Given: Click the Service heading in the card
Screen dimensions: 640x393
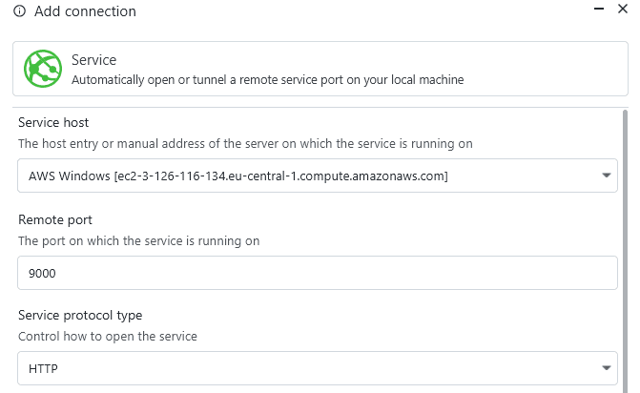Looking at the screenshot, I should (x=93, y=60).
